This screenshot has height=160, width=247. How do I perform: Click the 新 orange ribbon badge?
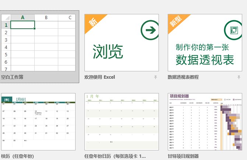click(93, 22)
